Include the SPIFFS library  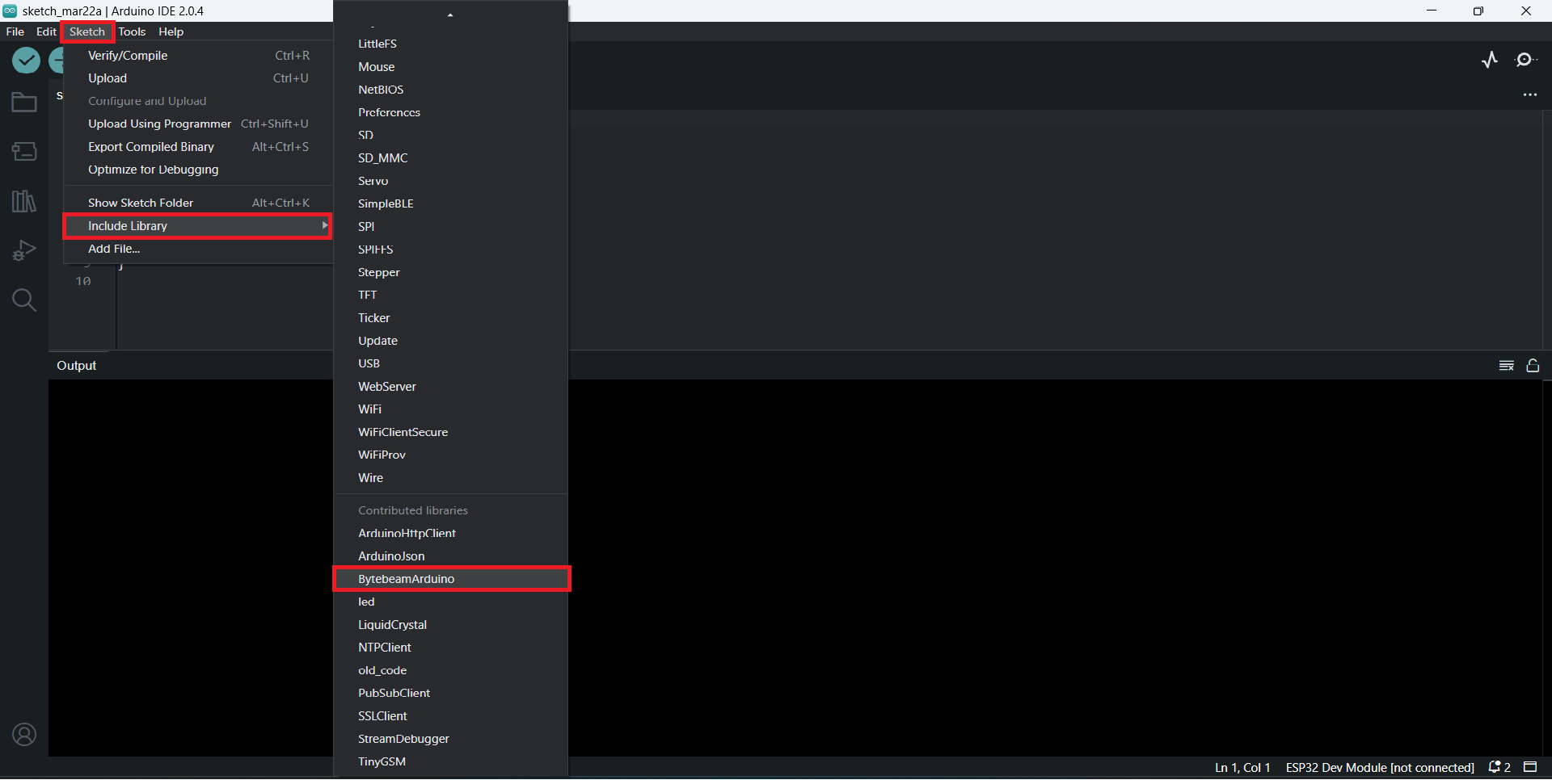(451, 250)
